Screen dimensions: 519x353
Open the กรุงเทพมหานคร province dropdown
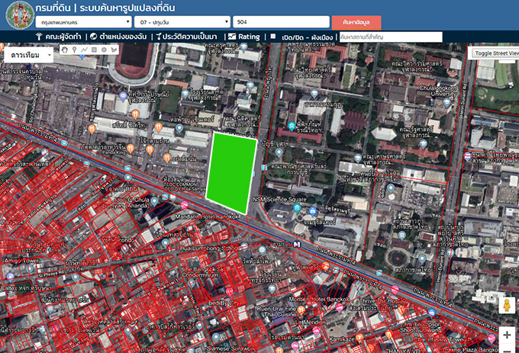point(78,23)
